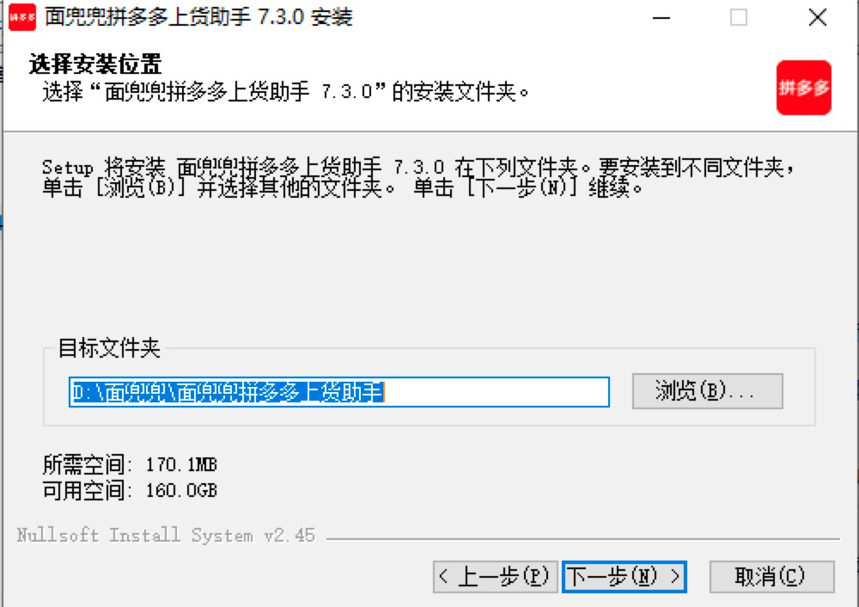Click the window title 面兜兜拼多多上货助手 7.3.0 安装

click(198, 17)
